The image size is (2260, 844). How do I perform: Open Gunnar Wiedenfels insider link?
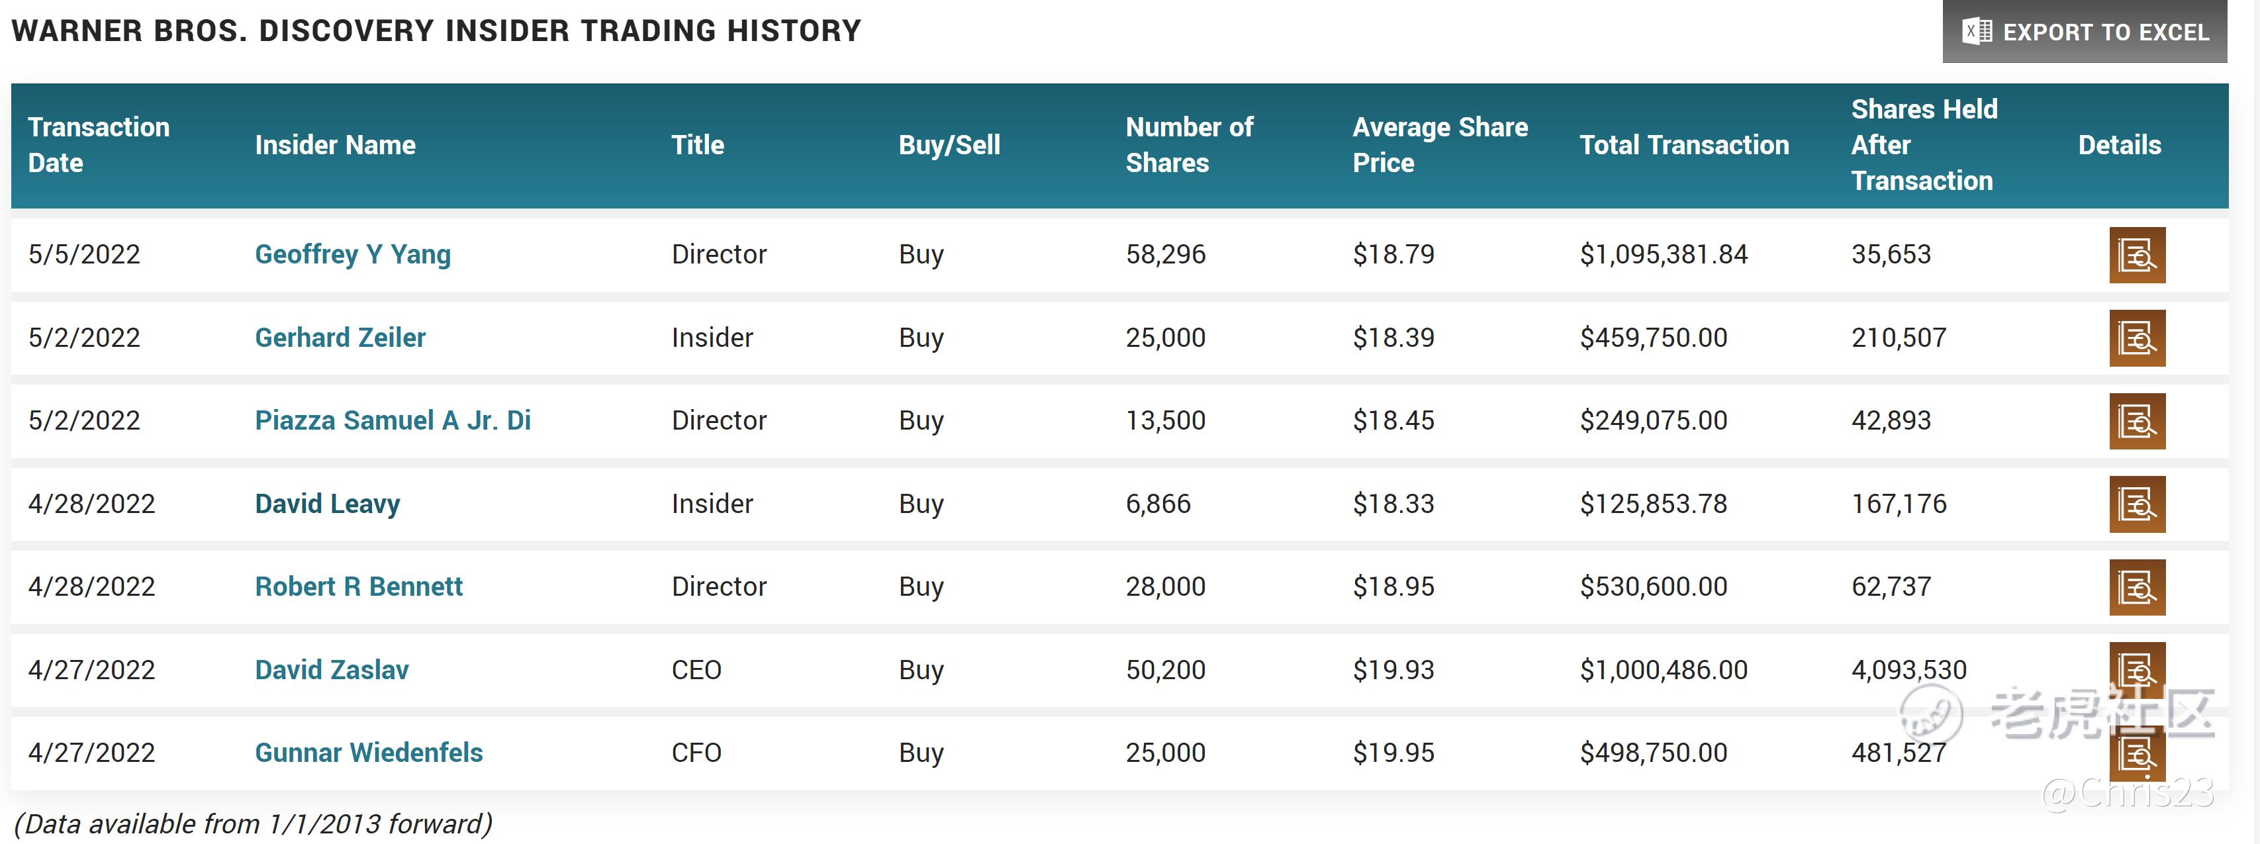pyautogui.click(x=369, y=753)
